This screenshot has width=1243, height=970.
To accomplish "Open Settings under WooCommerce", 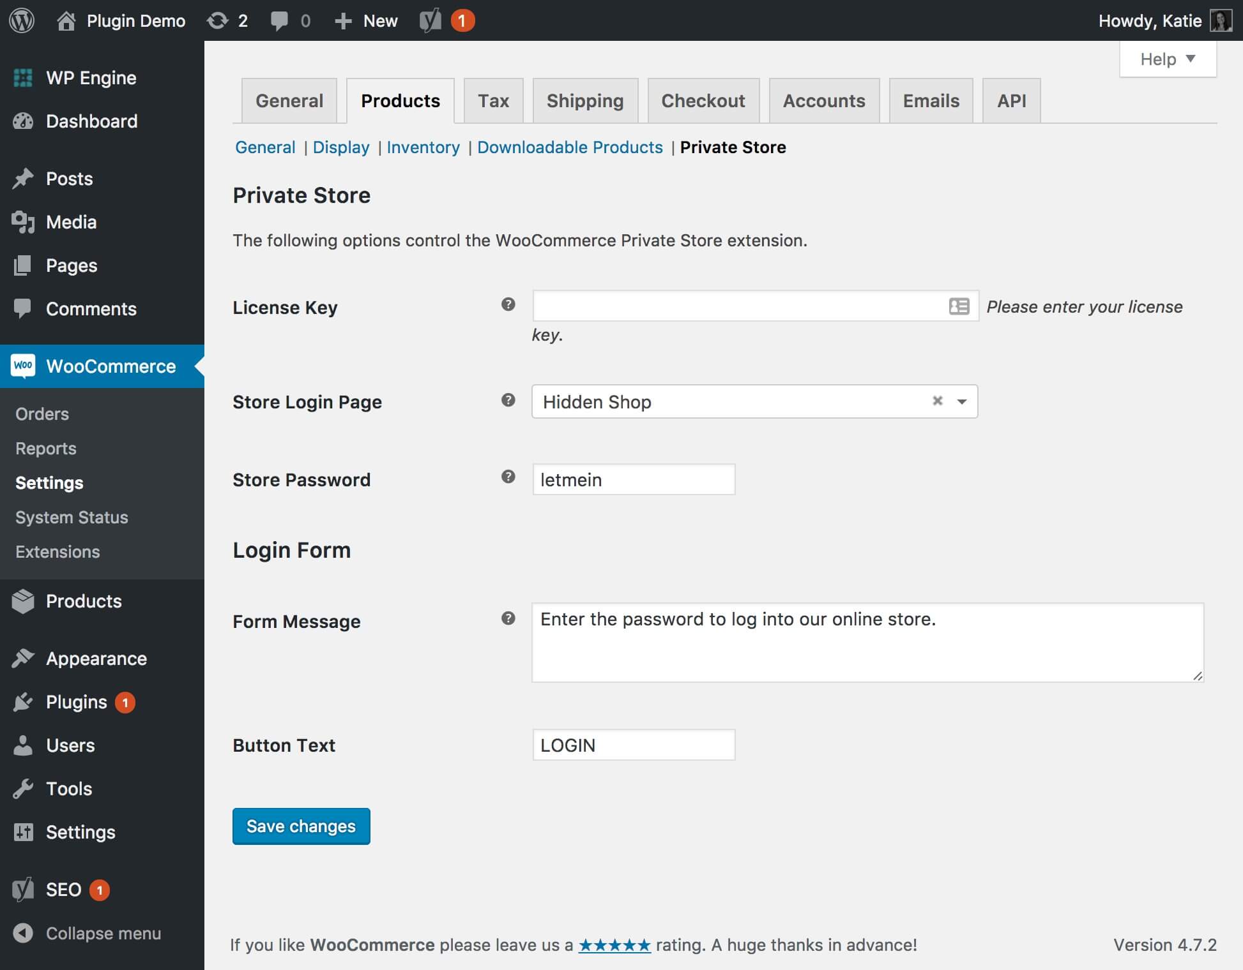I will (x=49, y=483).
